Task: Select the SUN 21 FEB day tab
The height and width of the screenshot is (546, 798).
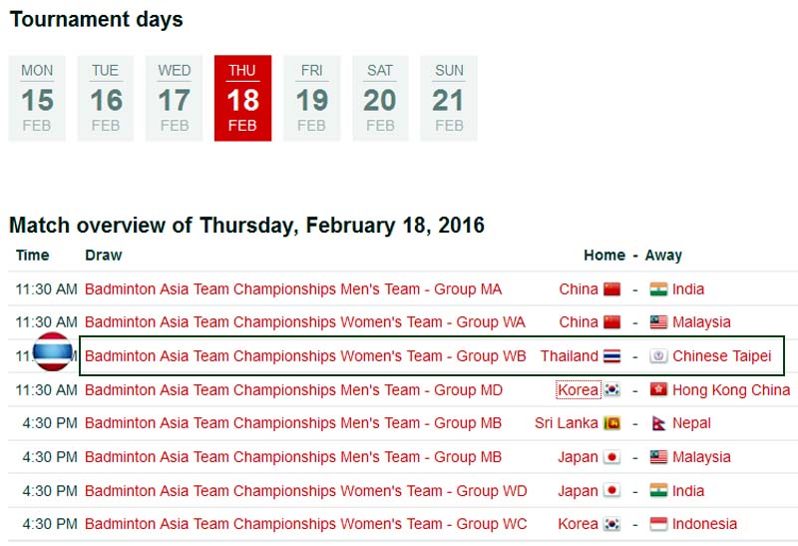Action: [x=449, y=98]
